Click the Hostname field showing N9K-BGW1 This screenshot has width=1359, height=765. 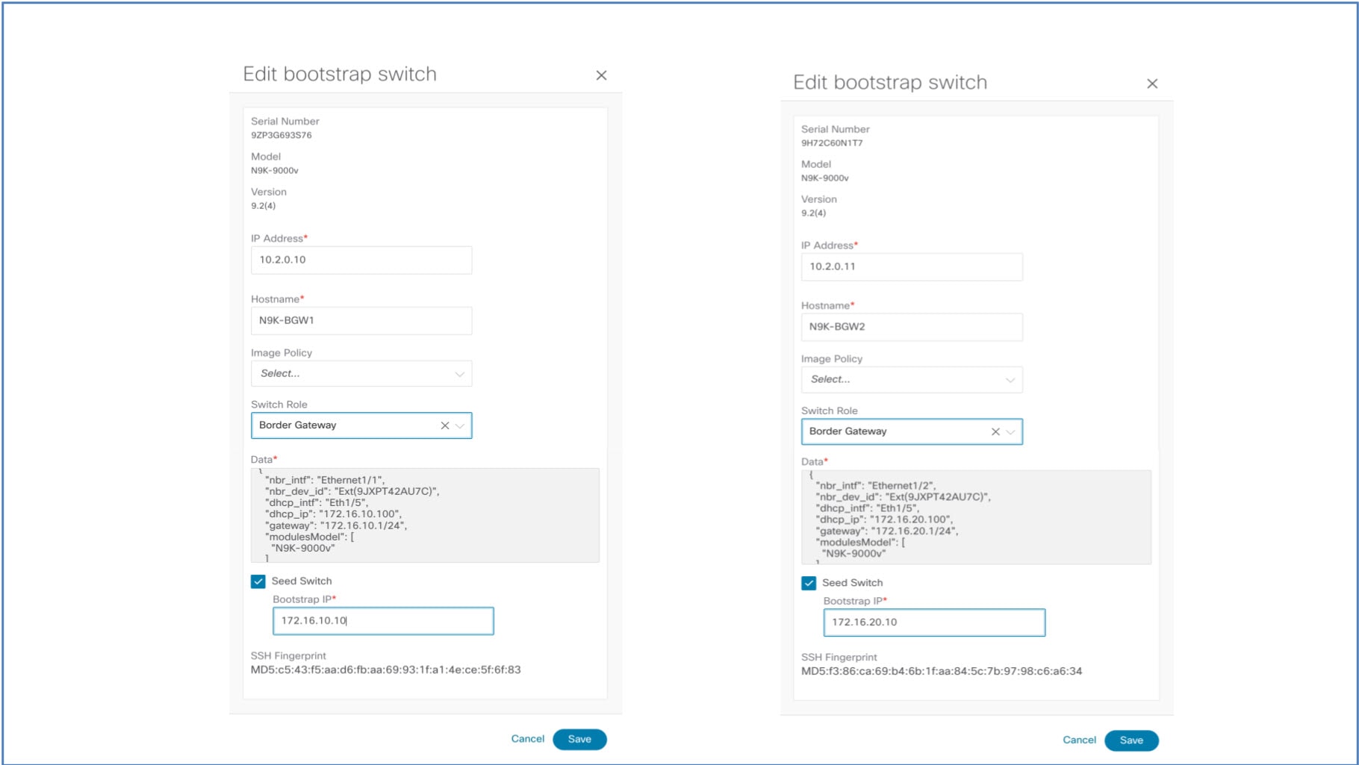[x=361, y=320]
